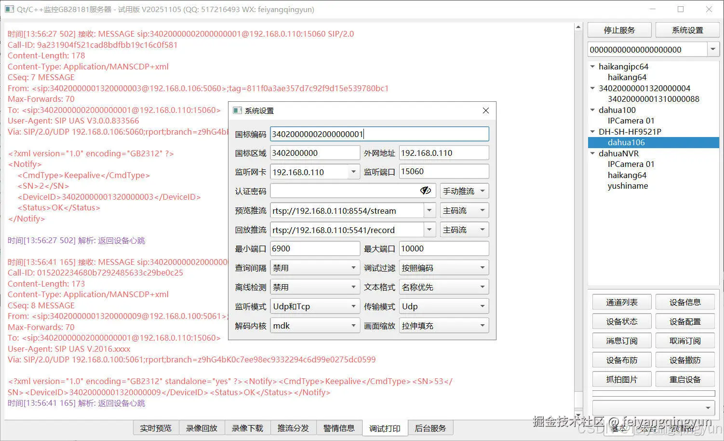Click the 设备信息 button
This screenshot has height=441, width=724.
pos(685,302)
